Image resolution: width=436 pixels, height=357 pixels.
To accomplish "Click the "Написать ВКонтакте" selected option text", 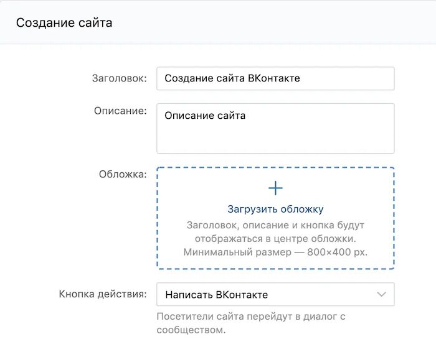I will coord(216,294).
